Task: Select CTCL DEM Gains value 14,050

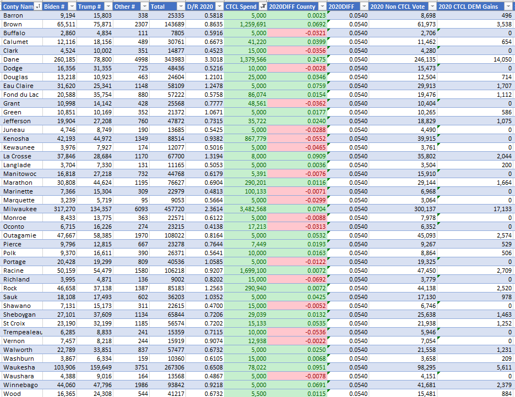Action: 475,59
